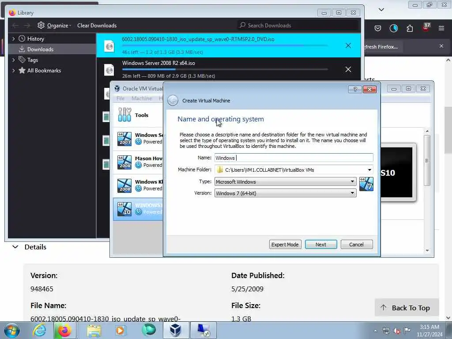Select the Downloads arrow icon in sidebar
Viewport: 452px width, 339px height.
tap(22, 49)
